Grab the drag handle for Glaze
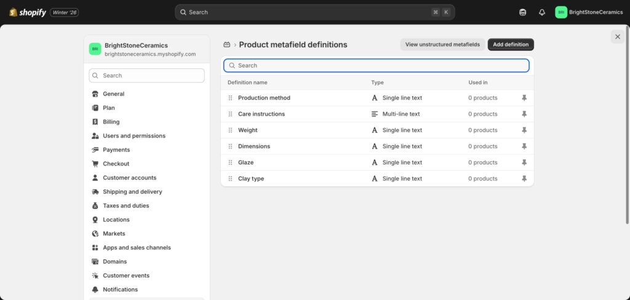Screen dimensions: 630x300 230,162
